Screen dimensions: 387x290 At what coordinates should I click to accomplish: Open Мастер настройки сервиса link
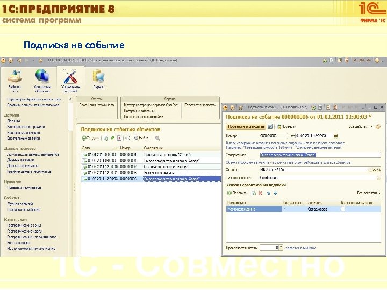[x=151, y=105]
